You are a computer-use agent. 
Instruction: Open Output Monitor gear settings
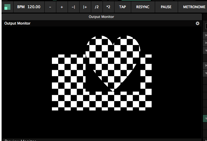coord(198,23)
